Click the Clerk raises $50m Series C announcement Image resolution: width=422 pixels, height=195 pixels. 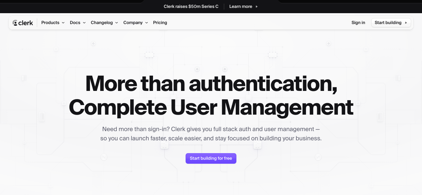pos(191,6)
